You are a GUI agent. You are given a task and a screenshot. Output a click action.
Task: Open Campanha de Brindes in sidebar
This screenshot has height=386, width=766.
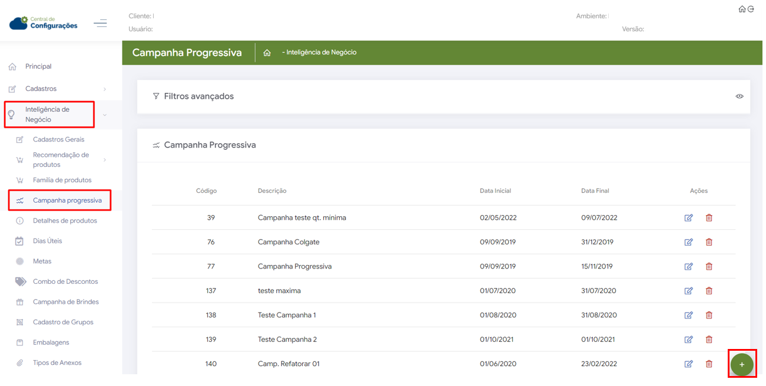pyautogui.click(x=65, y=302)
